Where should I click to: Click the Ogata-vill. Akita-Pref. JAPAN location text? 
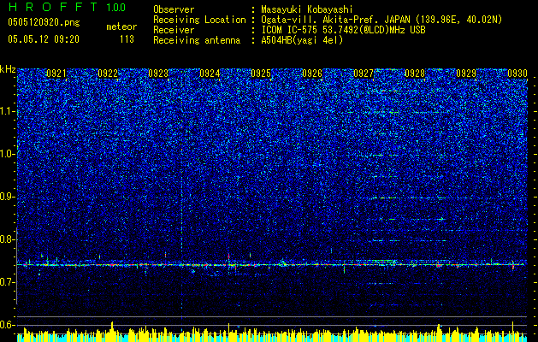tap(381, 20)
